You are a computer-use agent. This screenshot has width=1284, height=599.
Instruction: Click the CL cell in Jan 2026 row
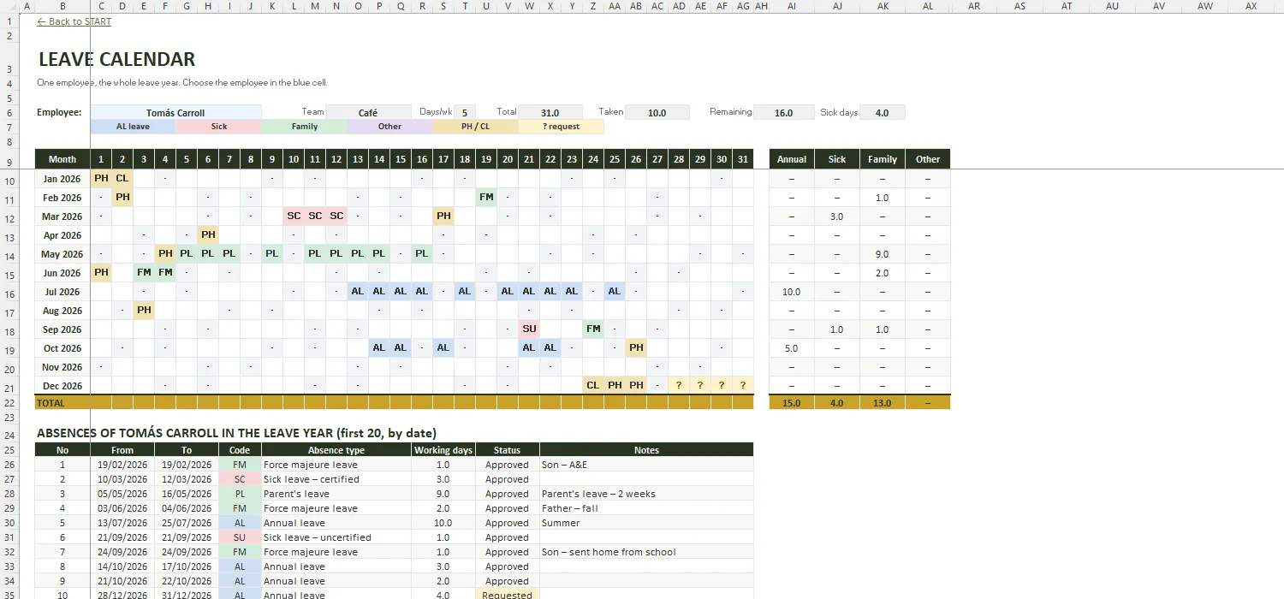pyautogui.click(x=122, y=179)
